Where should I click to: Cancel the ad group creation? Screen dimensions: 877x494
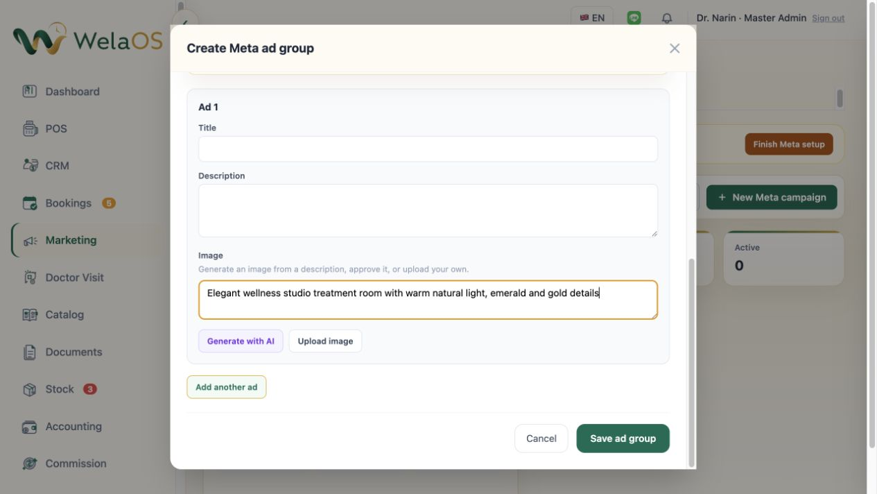tap(541, 438)
